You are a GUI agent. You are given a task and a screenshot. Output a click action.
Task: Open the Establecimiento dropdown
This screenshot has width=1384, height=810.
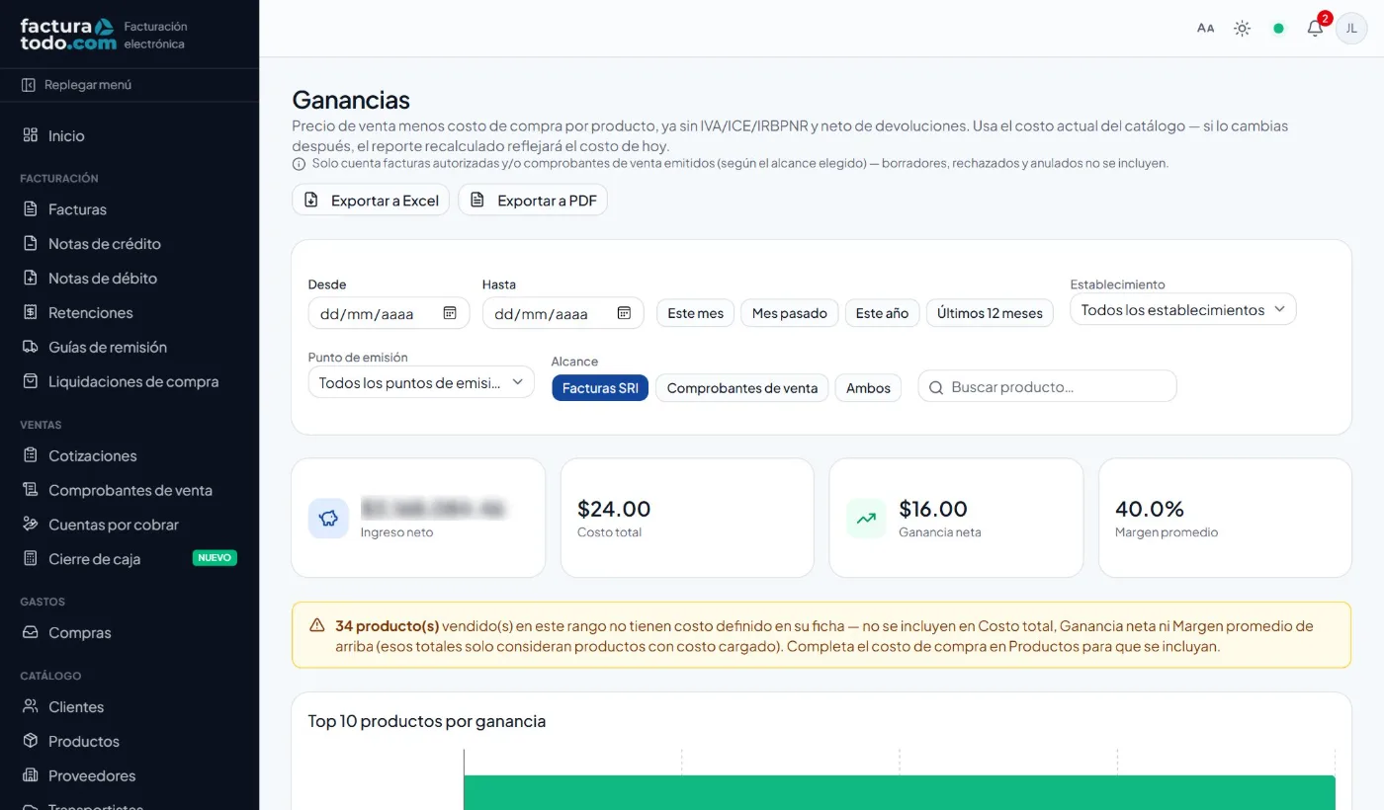[1183, 309]
